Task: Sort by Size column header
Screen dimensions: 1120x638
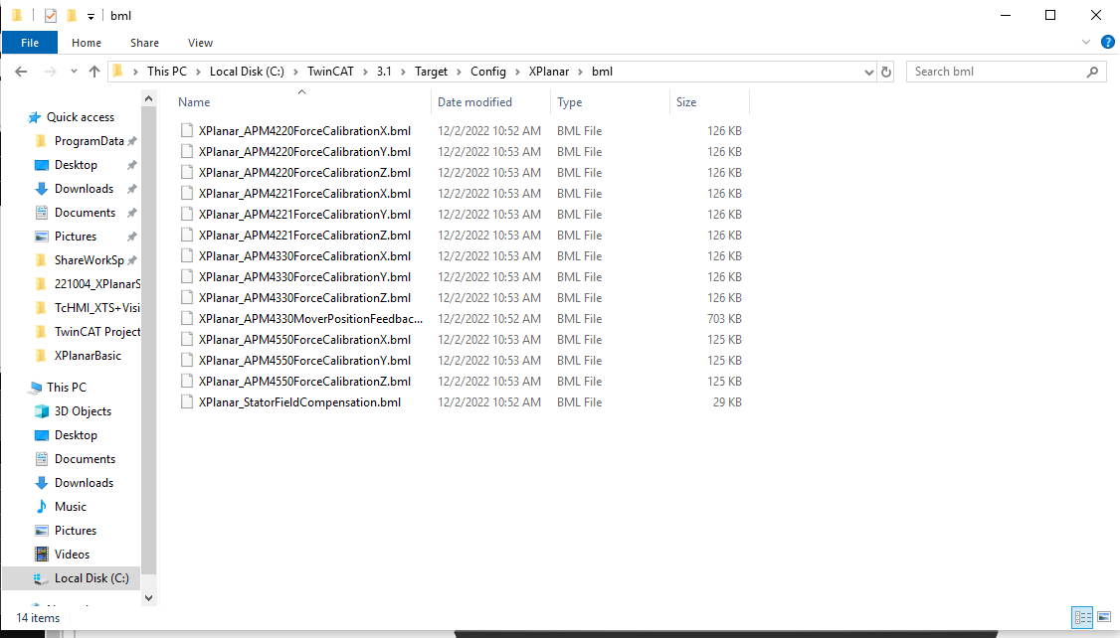Action: [685, 102]
